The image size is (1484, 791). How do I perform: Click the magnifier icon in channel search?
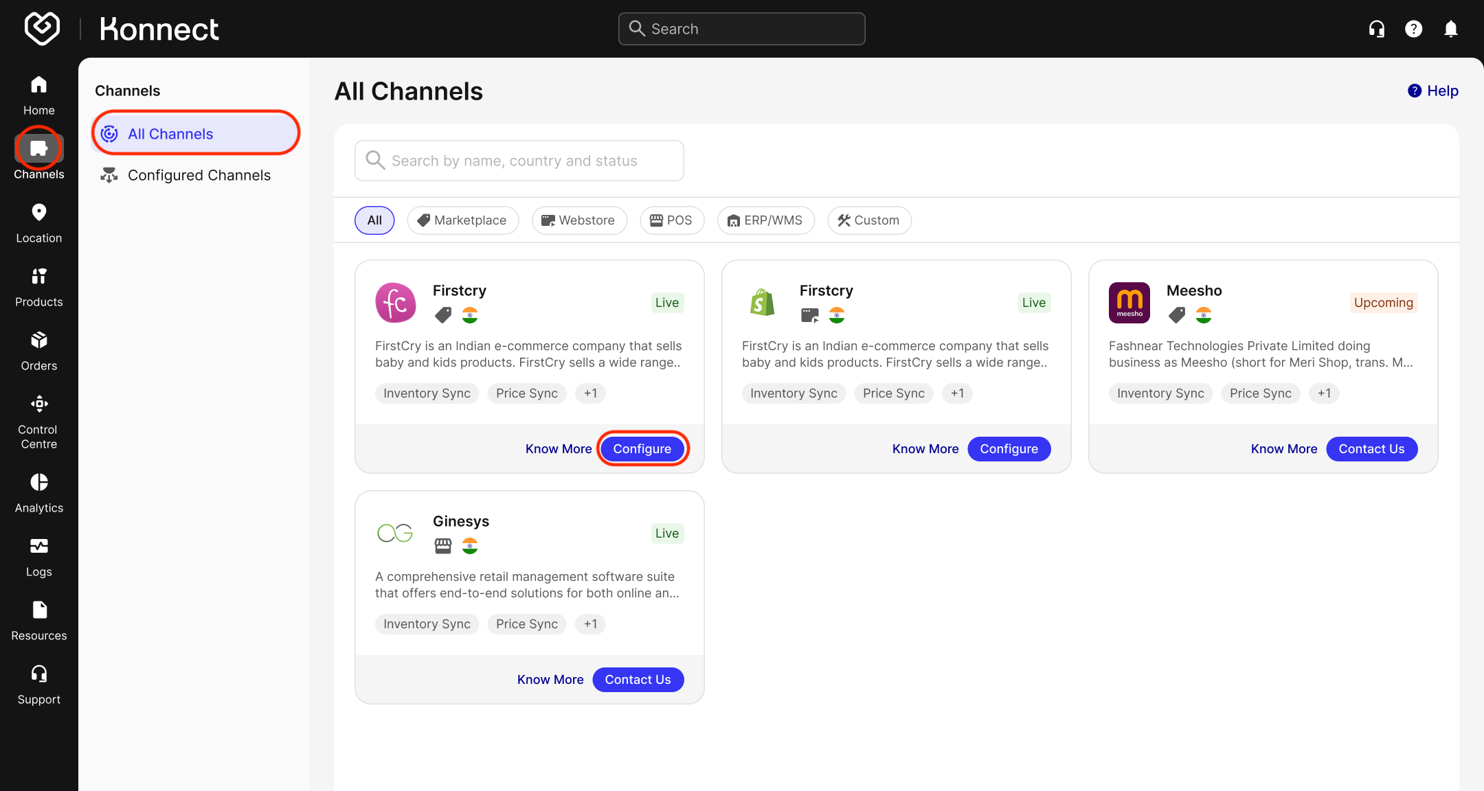pyautogui.click(x=374, y=160)
